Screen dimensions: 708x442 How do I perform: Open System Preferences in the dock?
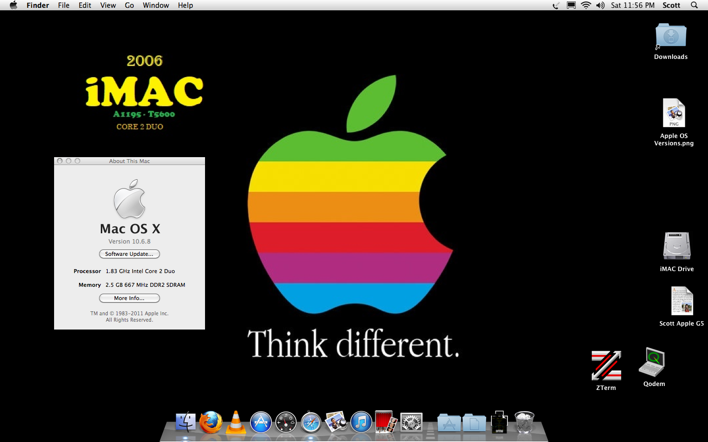tap(411, 422)
